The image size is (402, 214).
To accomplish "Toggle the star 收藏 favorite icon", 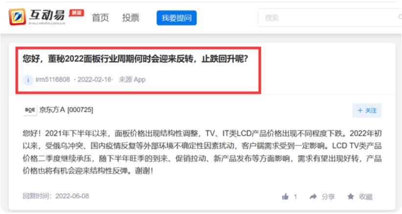I will tap(351, 196).
